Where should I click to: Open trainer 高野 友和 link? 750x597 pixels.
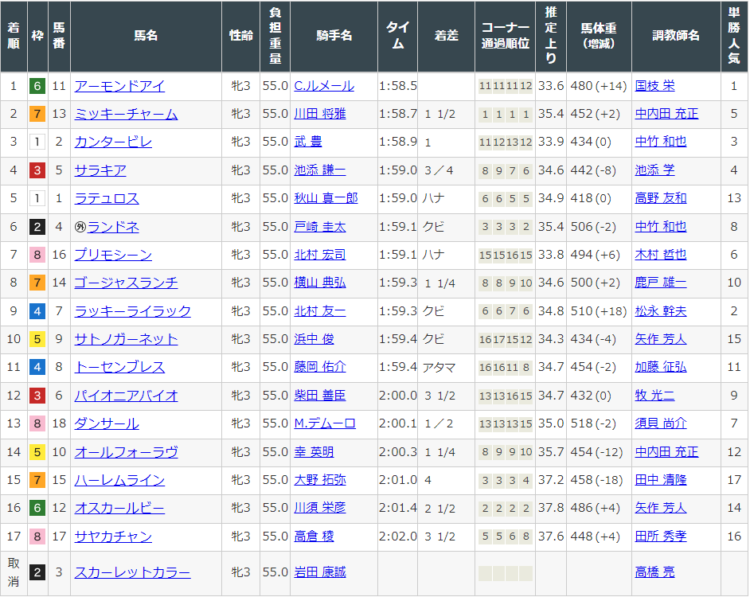point(661,198)
